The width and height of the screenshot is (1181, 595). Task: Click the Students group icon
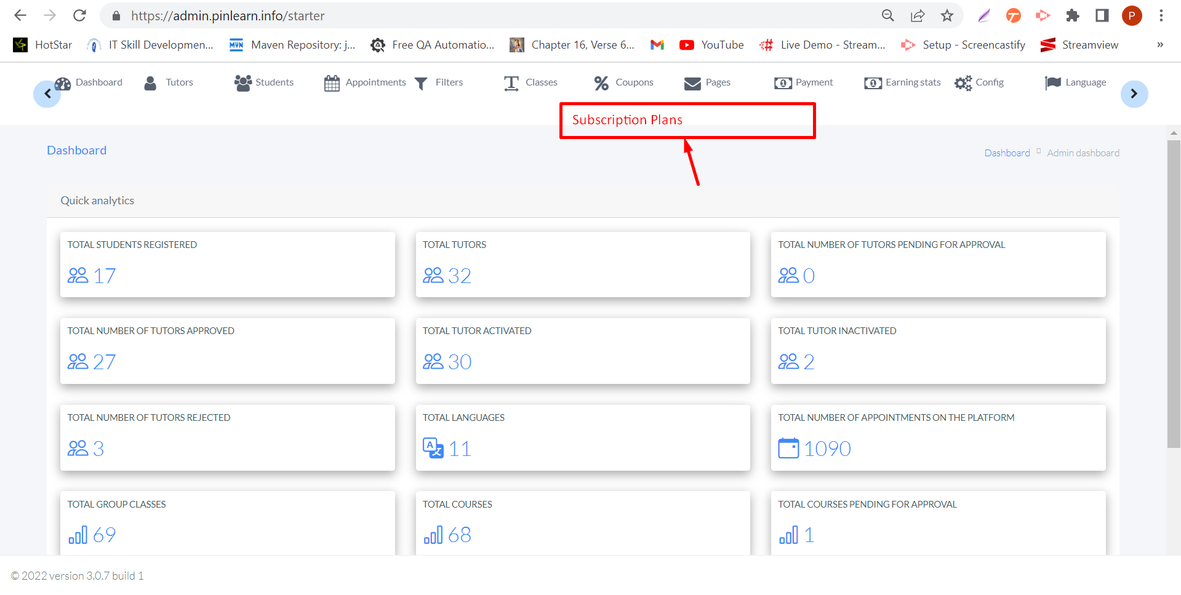click(243, 83)
